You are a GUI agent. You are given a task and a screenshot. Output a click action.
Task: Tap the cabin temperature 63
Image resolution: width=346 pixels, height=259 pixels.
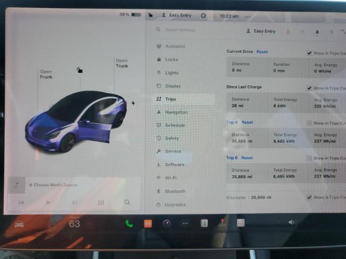pos(75,224)
